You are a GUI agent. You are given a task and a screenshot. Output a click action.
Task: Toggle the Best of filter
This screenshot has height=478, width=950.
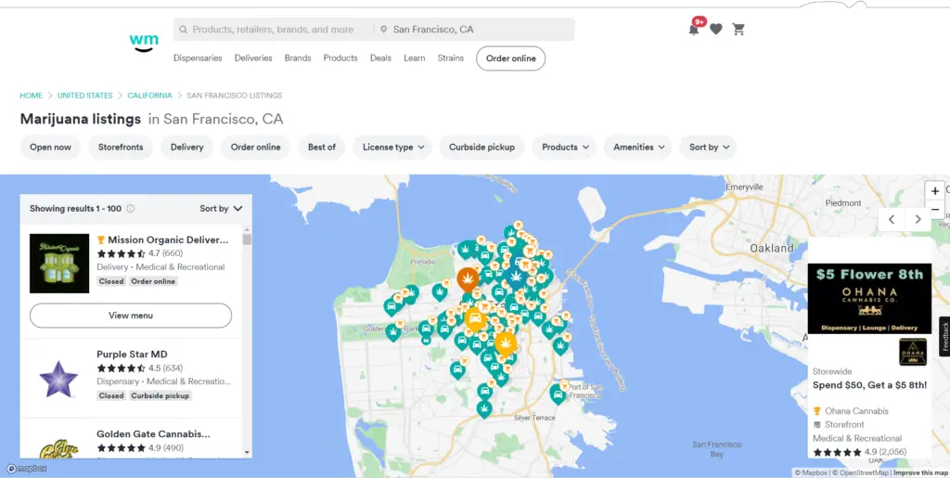(322, 148)
